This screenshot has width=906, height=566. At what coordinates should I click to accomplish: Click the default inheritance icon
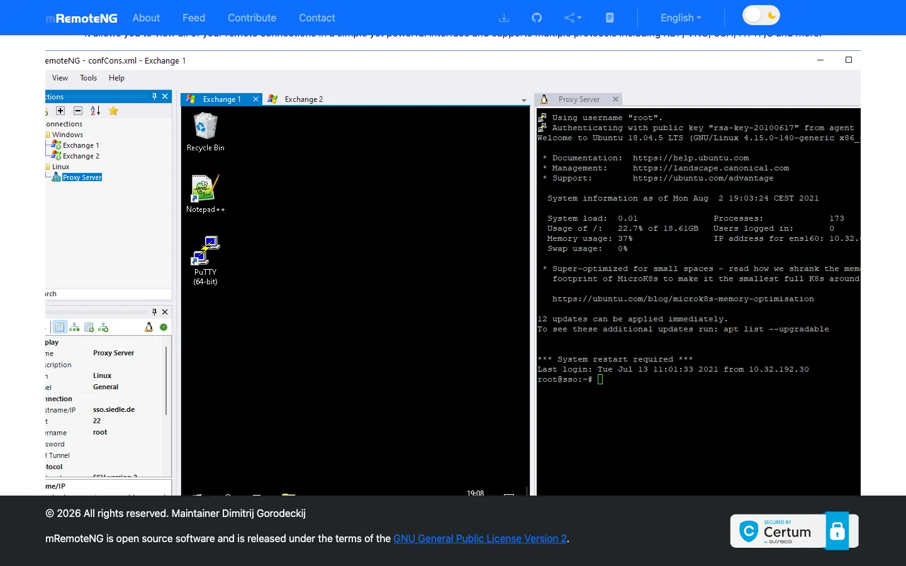[103, 327]
